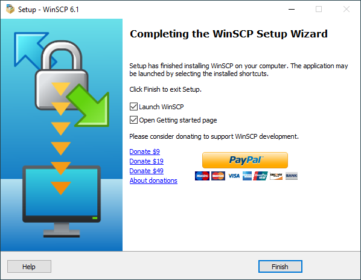Open Help for the setup wizard
Screen dimensions: 361x280
29,267
